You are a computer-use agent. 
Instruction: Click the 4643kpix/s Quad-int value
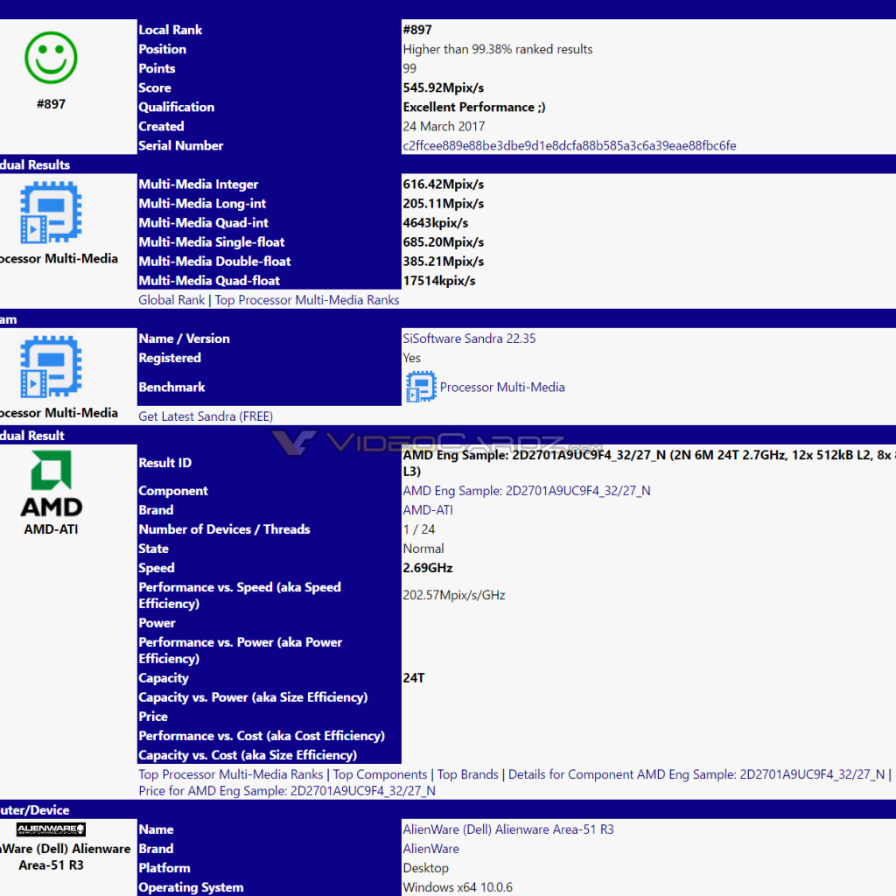[x=436, y=223]
